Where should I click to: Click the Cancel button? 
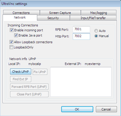(x=106, y=109)
